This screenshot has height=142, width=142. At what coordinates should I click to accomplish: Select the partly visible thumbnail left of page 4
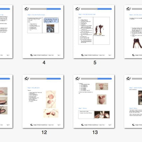click(x=6, y=32)
